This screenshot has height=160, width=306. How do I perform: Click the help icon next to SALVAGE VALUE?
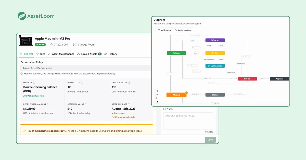(129, 83)
